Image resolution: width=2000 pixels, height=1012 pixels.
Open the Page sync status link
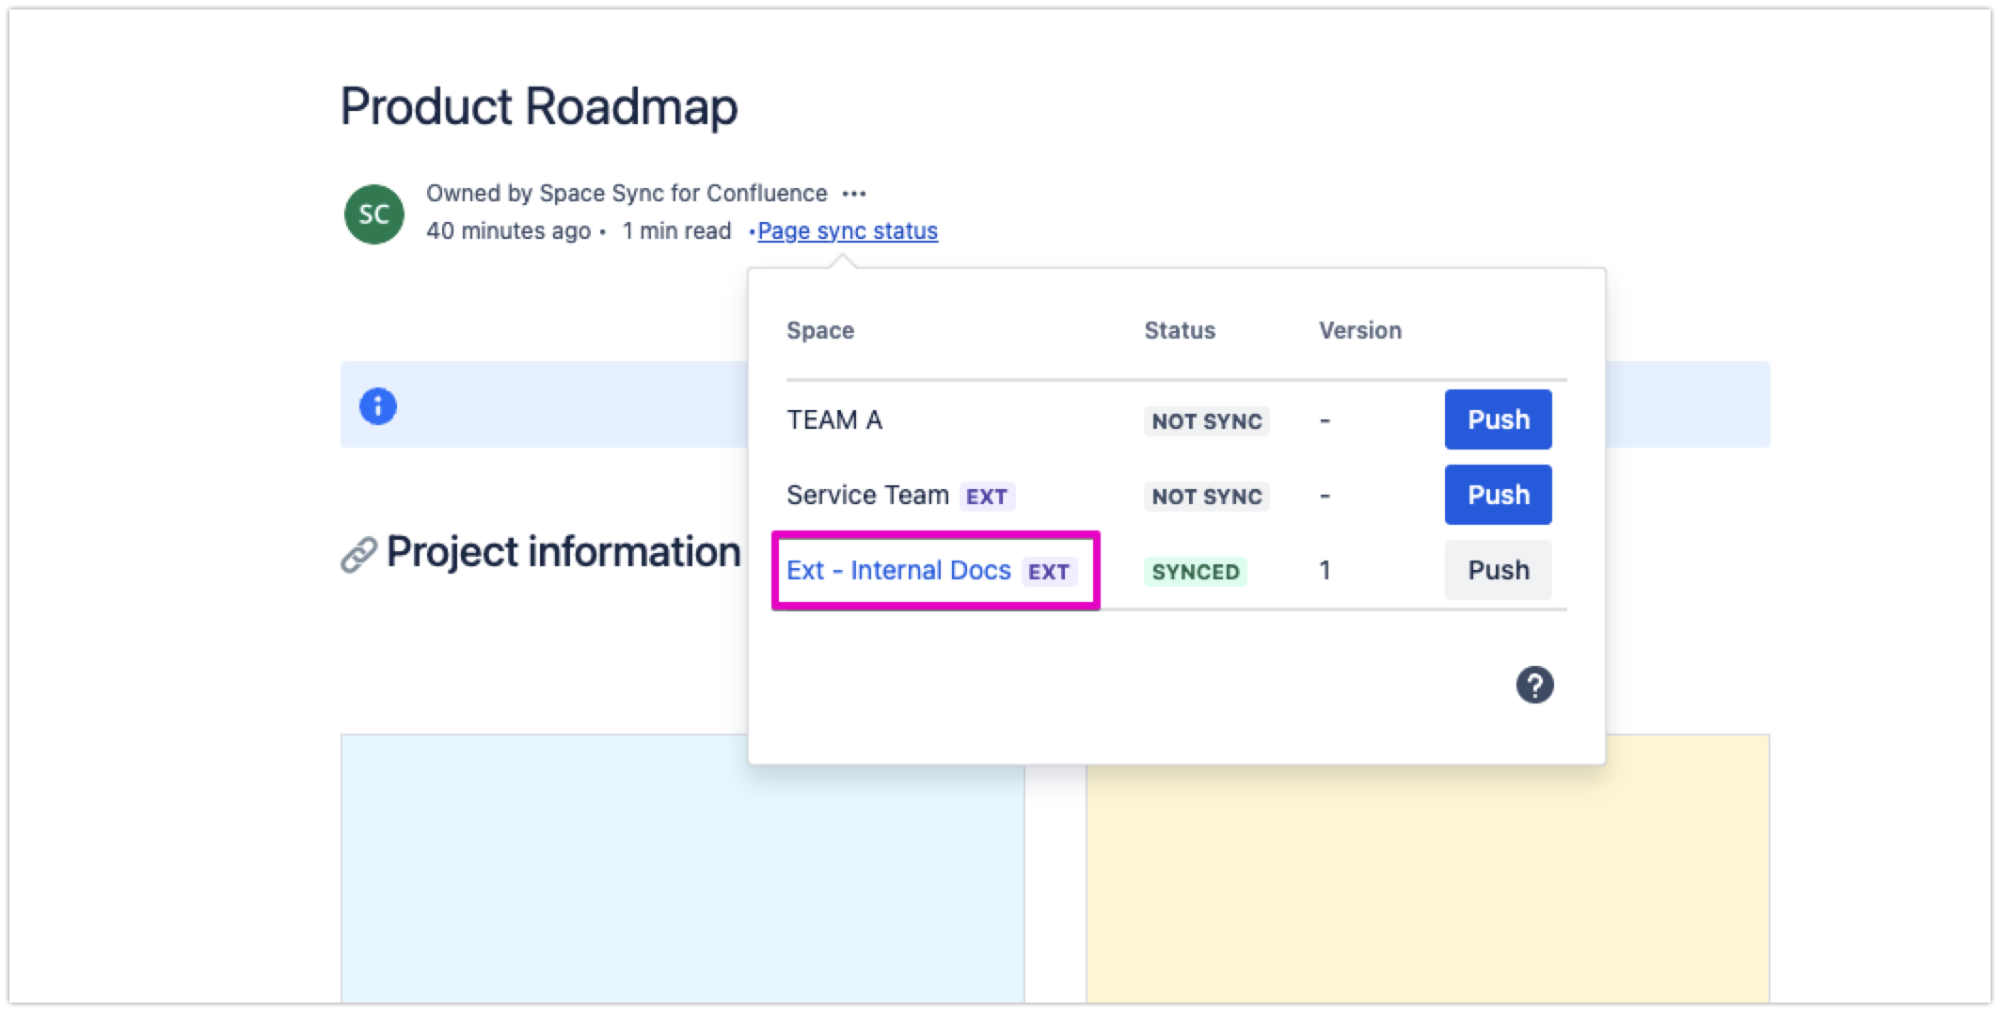847,231
